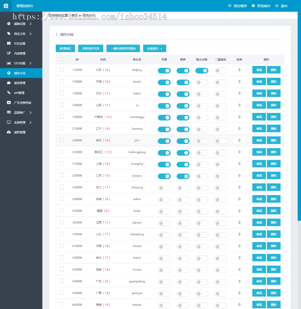
Task: Open the 批量操作 dropdown
Action: 155,48
